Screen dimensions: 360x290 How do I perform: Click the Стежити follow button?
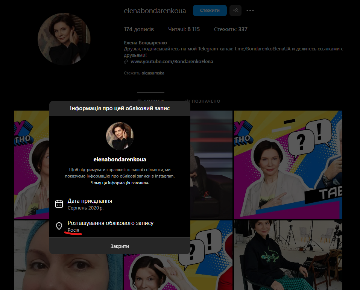click(210, 11)
